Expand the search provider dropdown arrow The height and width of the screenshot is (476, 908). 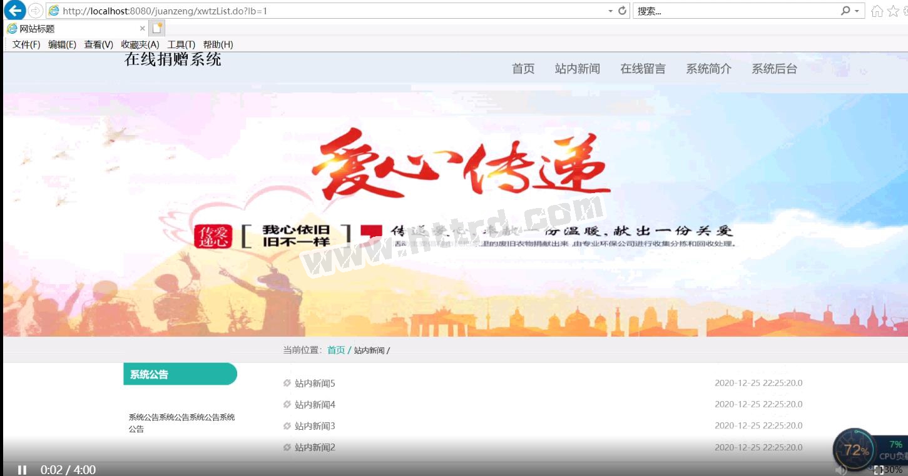coord(858,11)
